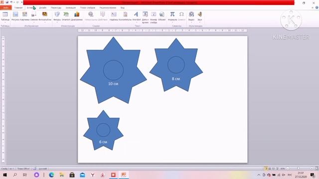Screen dimensions: 319x179
Task: Fit slide to current window
Action: (x=317, y=169)
